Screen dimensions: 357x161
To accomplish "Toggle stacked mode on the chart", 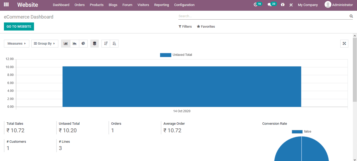I will tap(94, 43).
